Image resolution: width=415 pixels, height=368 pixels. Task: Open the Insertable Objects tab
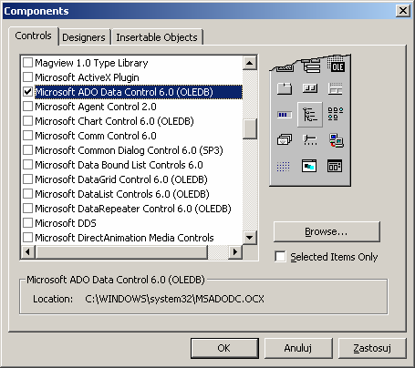pos(157,37)
